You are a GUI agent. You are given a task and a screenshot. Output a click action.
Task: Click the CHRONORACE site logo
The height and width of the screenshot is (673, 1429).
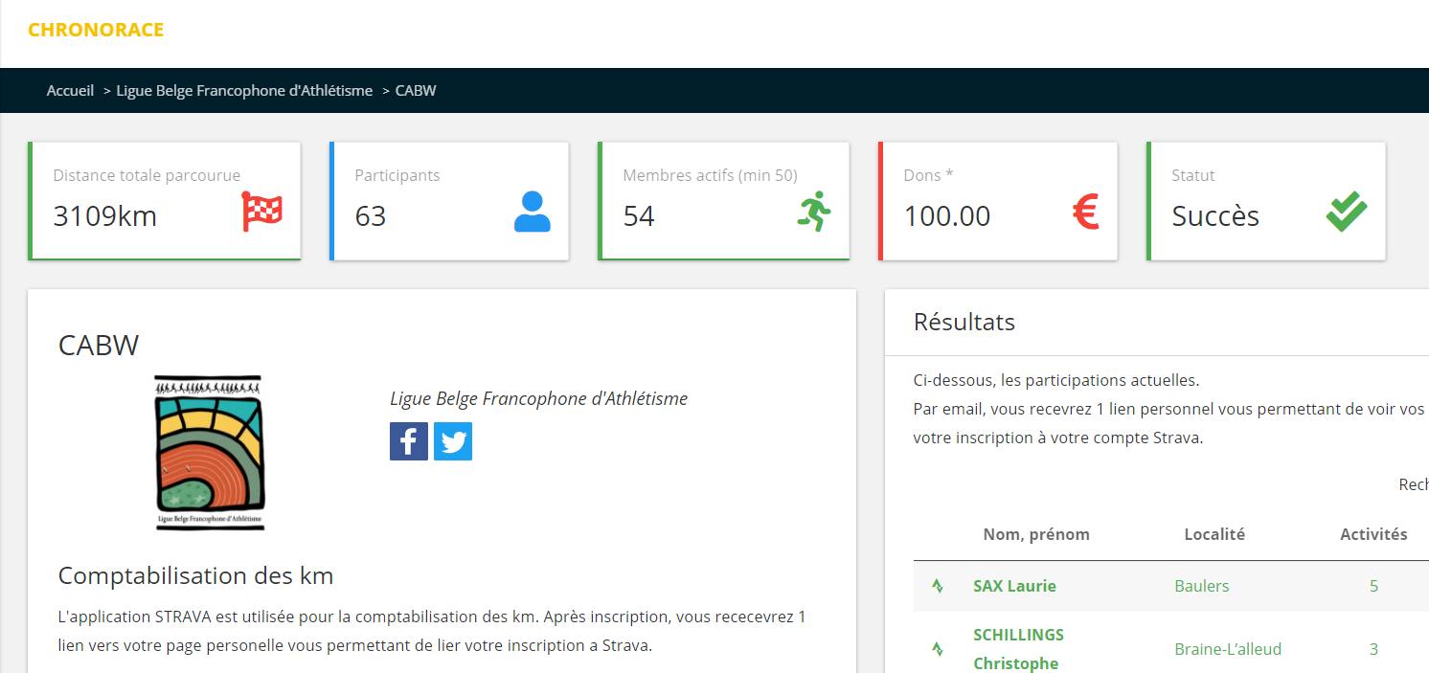point(96,30)
